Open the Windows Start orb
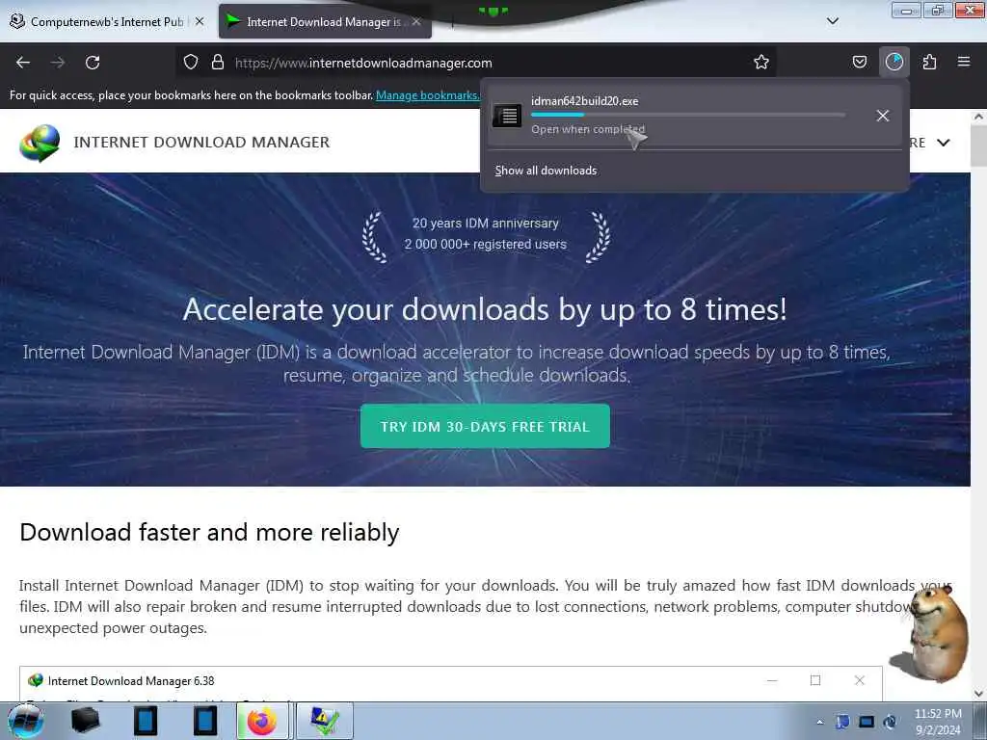987x740 pixels. [26, 721]
